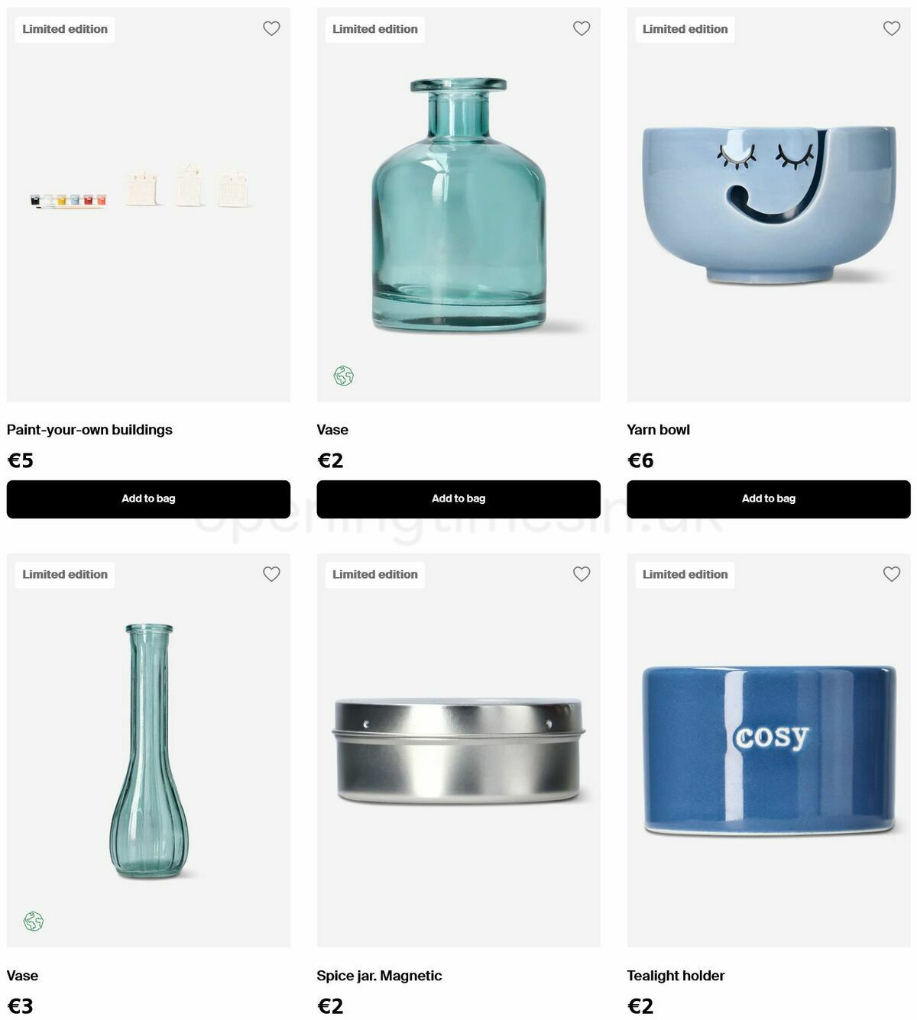Open the Paint-your-own buildings product title

tap(89, 430)
